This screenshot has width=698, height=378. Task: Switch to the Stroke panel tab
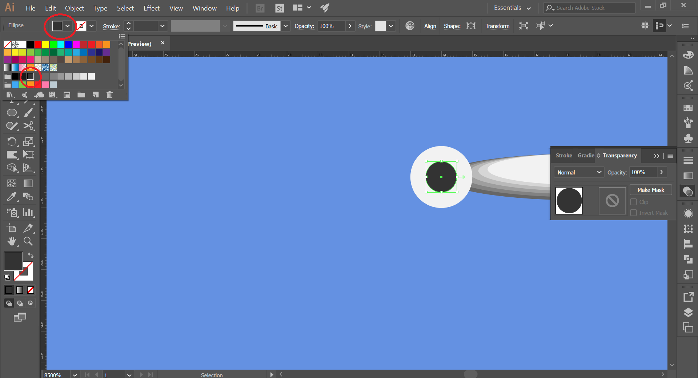563,156
